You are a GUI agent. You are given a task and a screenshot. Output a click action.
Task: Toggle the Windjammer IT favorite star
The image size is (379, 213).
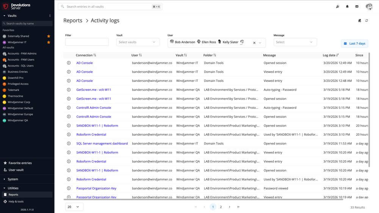49,42
